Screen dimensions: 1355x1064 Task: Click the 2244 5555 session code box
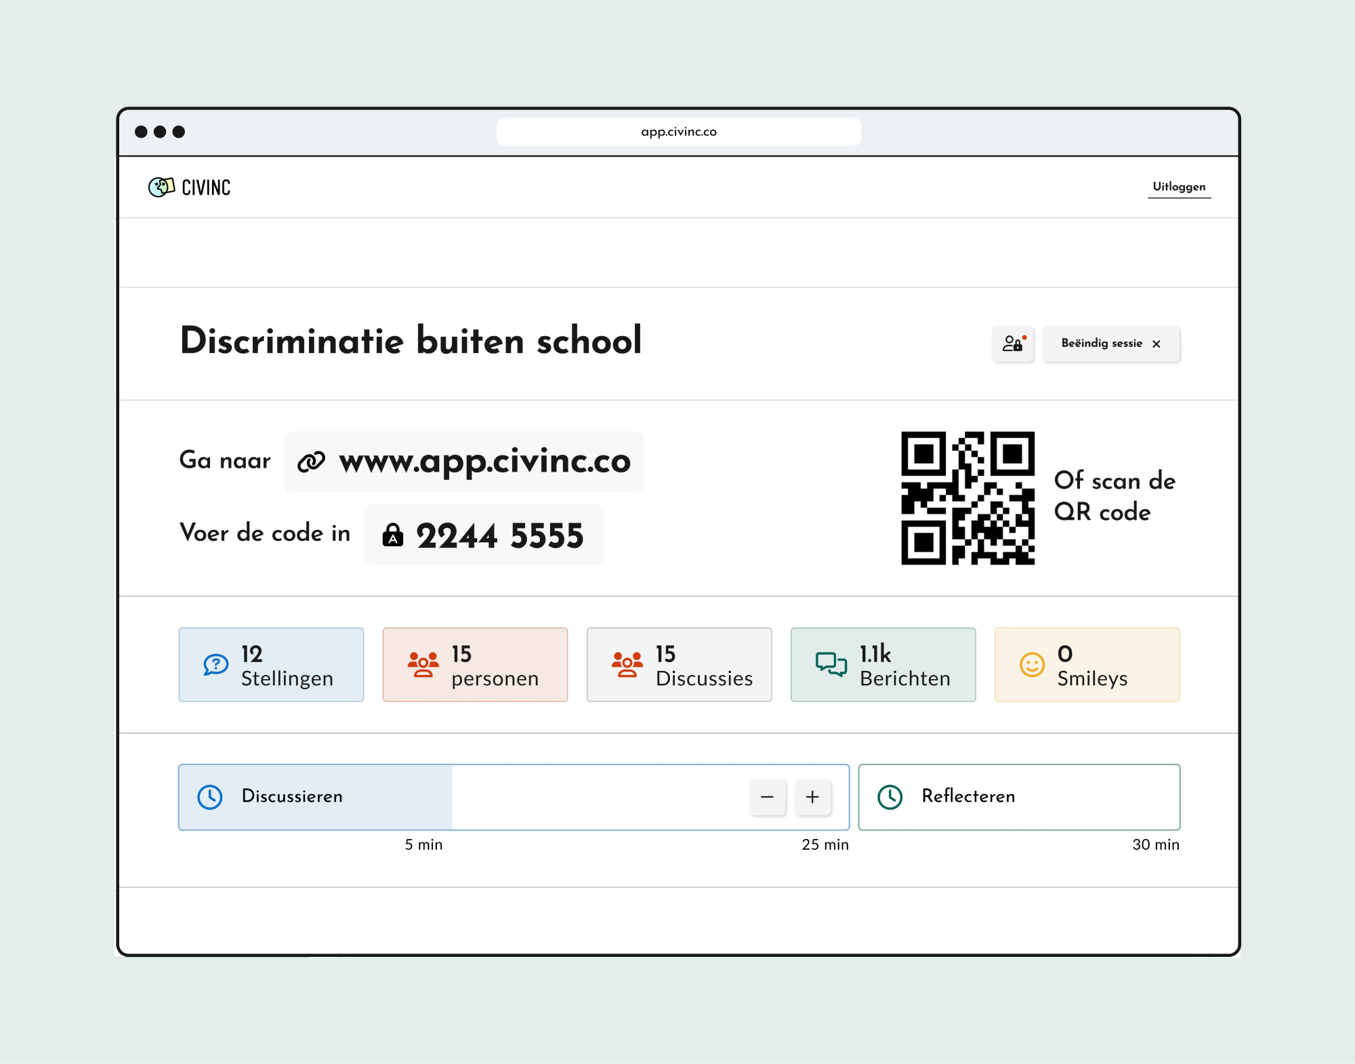[484, 535]
